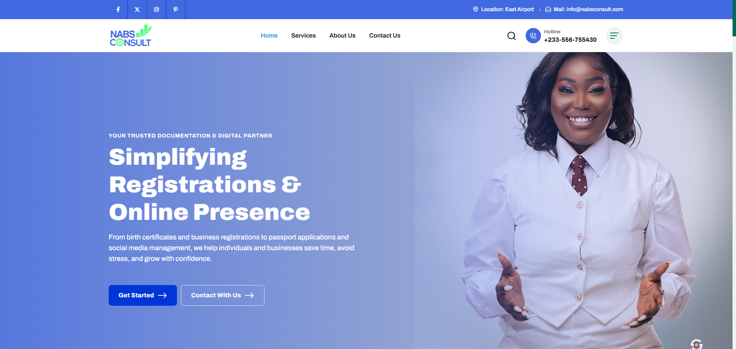The height and width of the screenshot is (349, 736).
Task: Open the X (Twitter) social link
Action: pos(137,10)
